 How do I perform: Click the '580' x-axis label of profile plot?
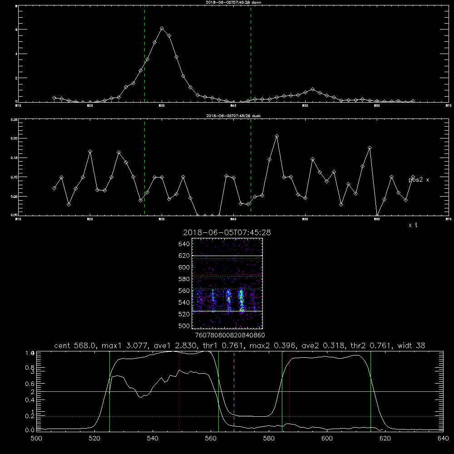(x=269, y=439)
